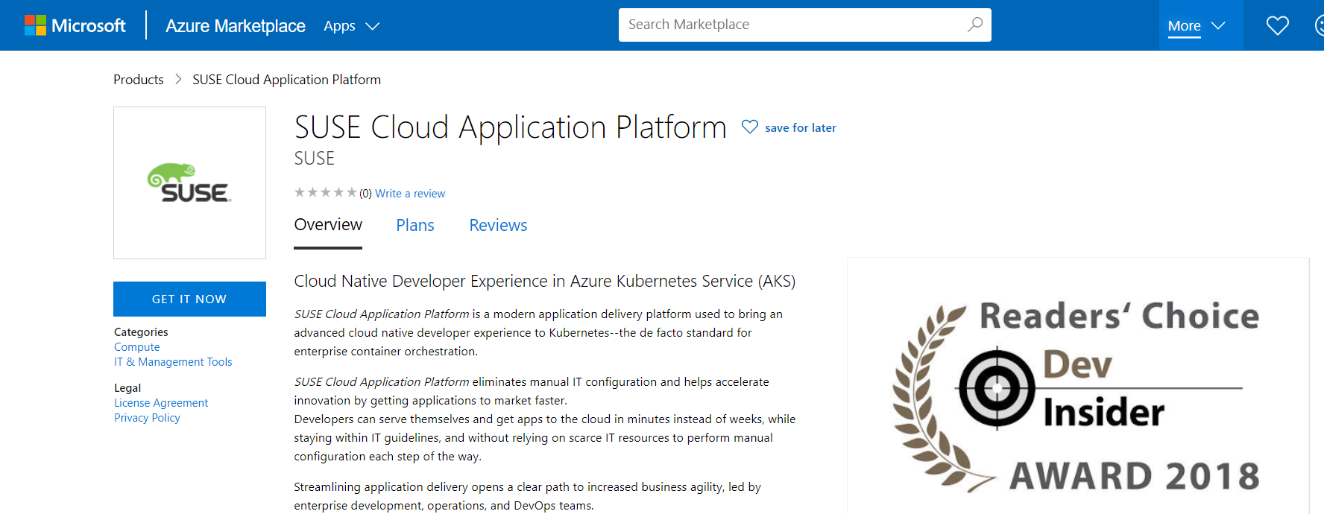
Task: Open the Compute category link
Action: click(137, 347)
